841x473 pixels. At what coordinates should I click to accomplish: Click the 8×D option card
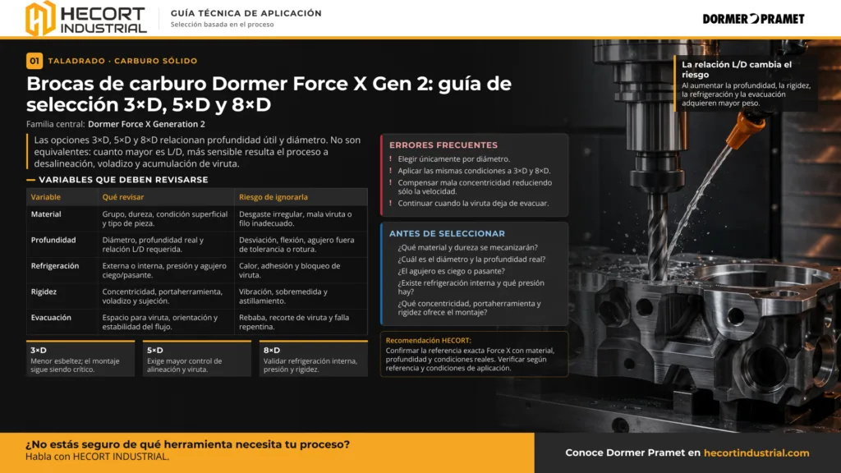coord(313,358)
